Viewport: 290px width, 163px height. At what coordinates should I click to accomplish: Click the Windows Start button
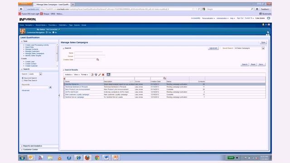(22, 158)
